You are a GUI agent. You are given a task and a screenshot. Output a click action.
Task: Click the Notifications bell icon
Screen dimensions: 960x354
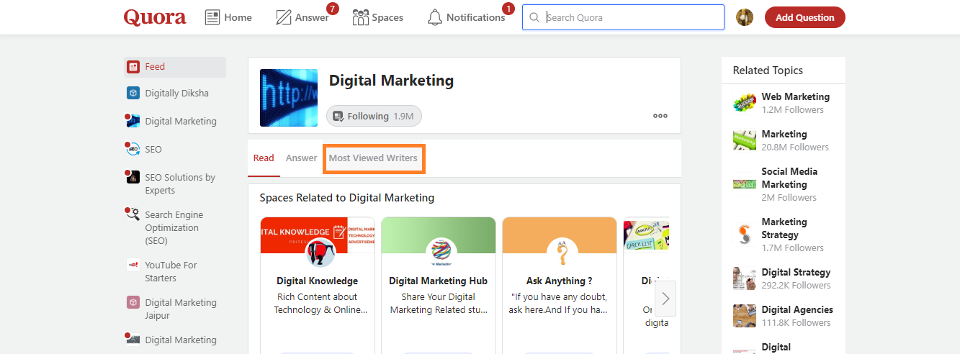tap(435, 17)
